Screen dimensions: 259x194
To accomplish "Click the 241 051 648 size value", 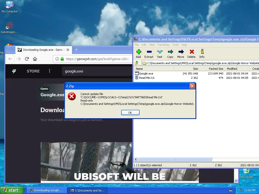I will point(190,74).
